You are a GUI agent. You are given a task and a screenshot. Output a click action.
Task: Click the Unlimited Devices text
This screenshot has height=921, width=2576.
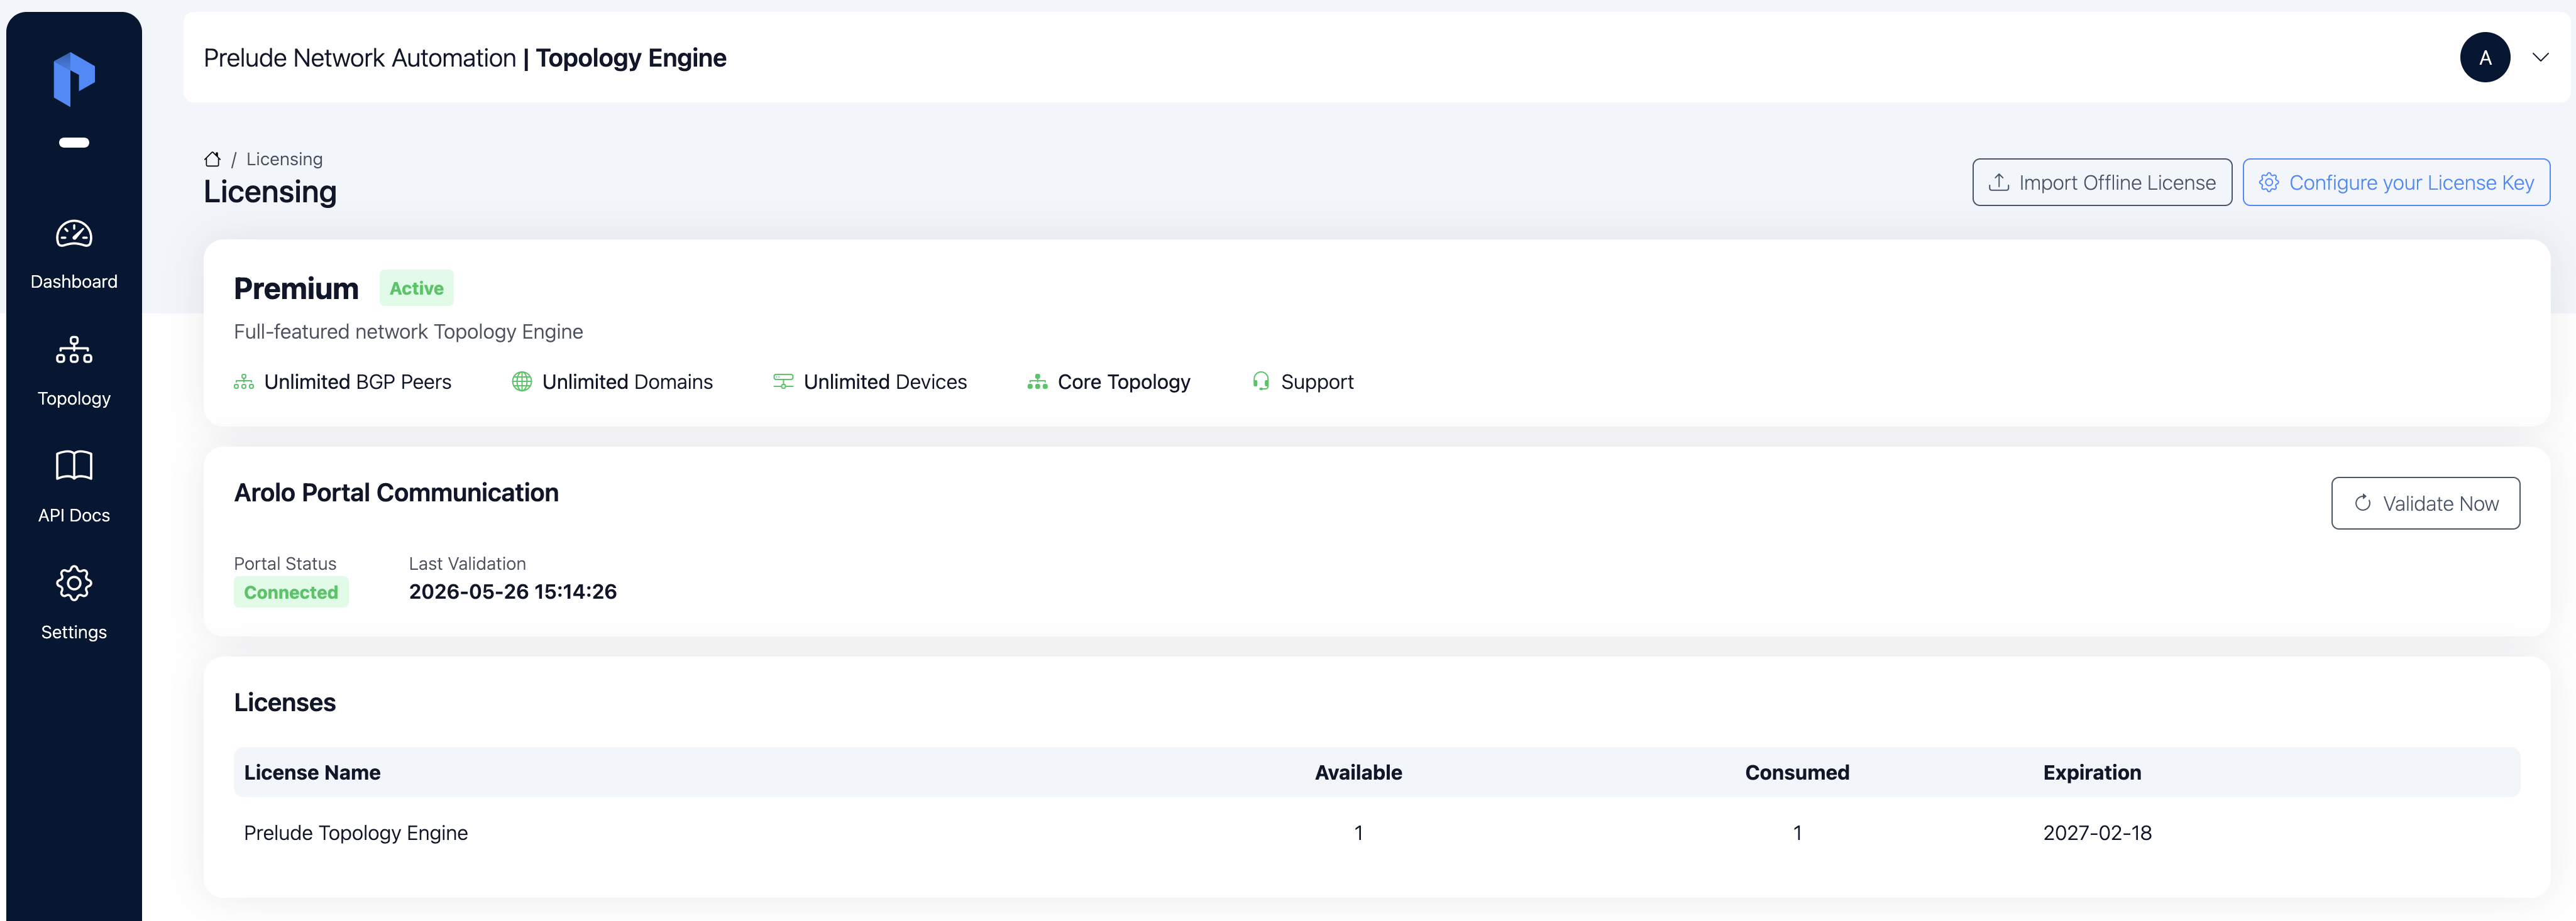885,383
